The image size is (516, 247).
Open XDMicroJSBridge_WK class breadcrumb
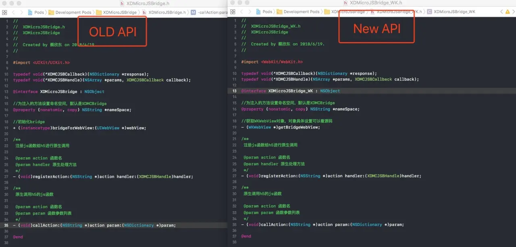451,12
